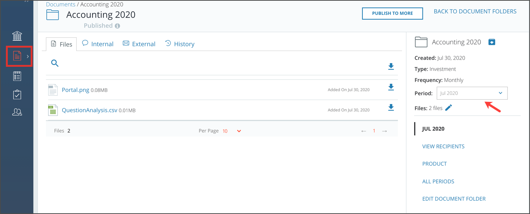The width and height of the screenshot is (530, 214).
Task: Open the Documents sidebar icon
Action: [17, 56]
